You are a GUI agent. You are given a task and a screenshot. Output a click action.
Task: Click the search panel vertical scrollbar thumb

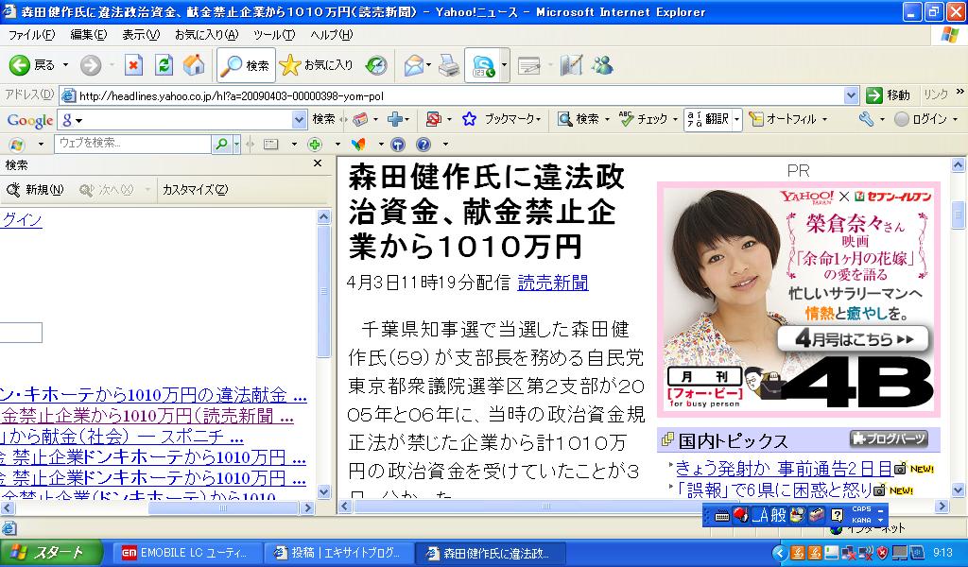(x=324, y=291)
